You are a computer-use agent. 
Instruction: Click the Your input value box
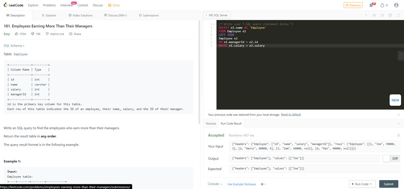[314, 146]
